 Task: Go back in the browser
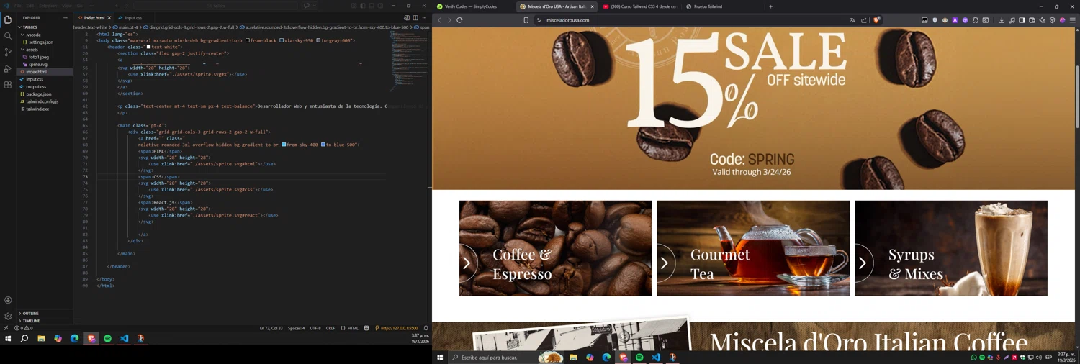(439, 20)
